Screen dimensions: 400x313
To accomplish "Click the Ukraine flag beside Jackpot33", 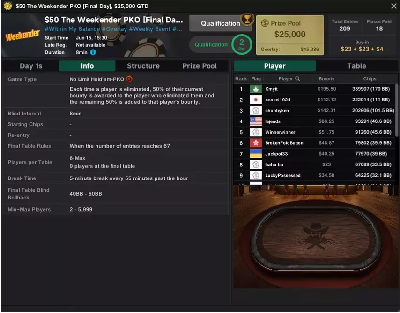I will coord(256,154).
